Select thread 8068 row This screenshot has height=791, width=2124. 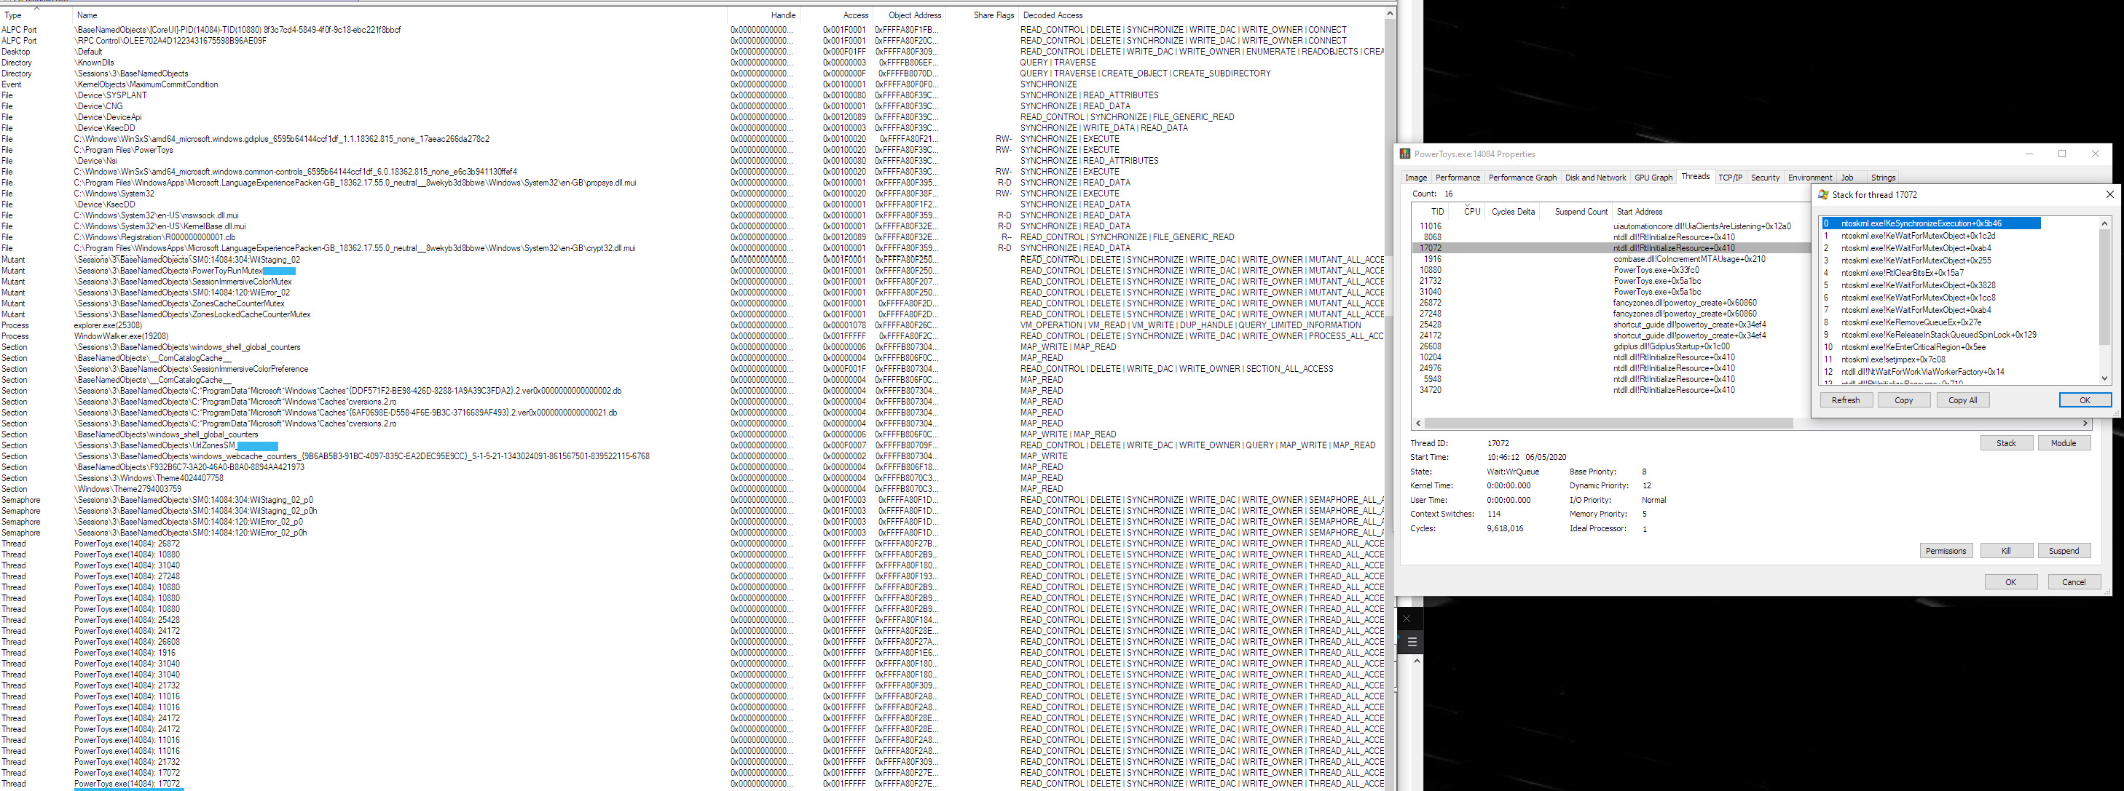point(1610,237)
